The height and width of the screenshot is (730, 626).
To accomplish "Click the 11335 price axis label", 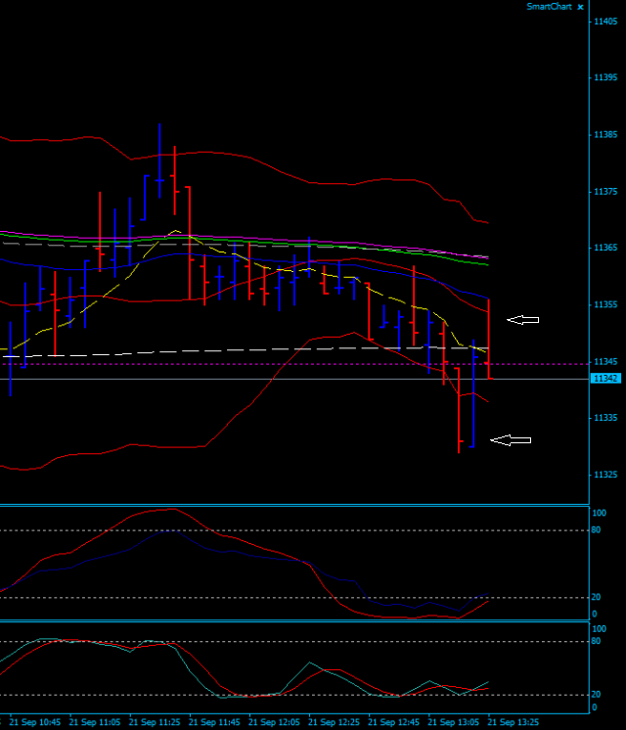I will [605, 418].
